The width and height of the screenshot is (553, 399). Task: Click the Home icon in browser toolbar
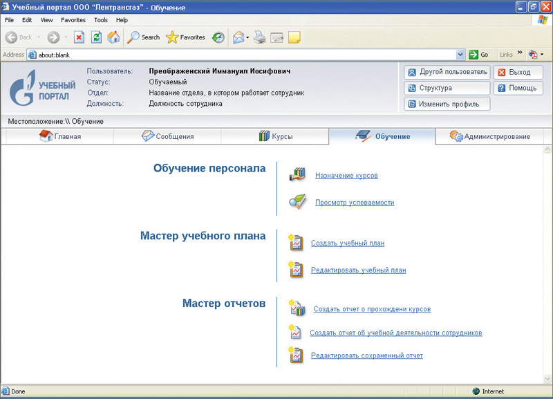(113, 37)
